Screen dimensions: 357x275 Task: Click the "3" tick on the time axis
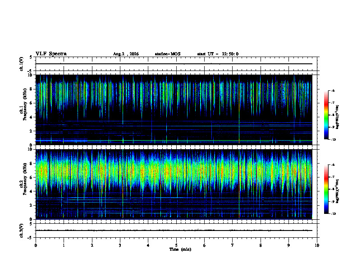pos(120,245)
